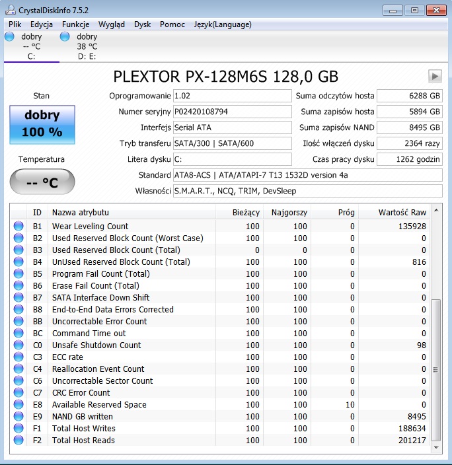Screen dimensions: 452x465
Task: Click the Oprogramowanie field showing 1.02
Action: tap(233, 96)
